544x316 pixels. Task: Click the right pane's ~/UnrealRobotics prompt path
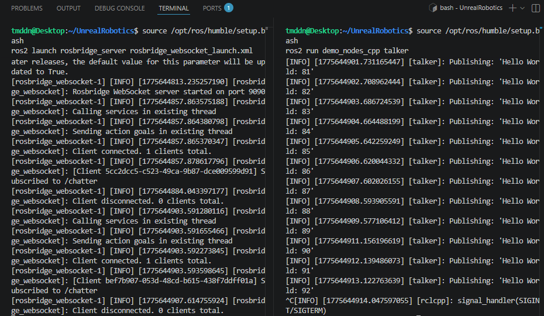pos(376,31)
